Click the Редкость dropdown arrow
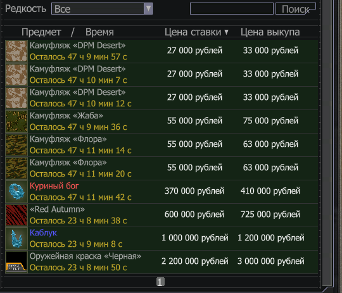 [148, 9]
